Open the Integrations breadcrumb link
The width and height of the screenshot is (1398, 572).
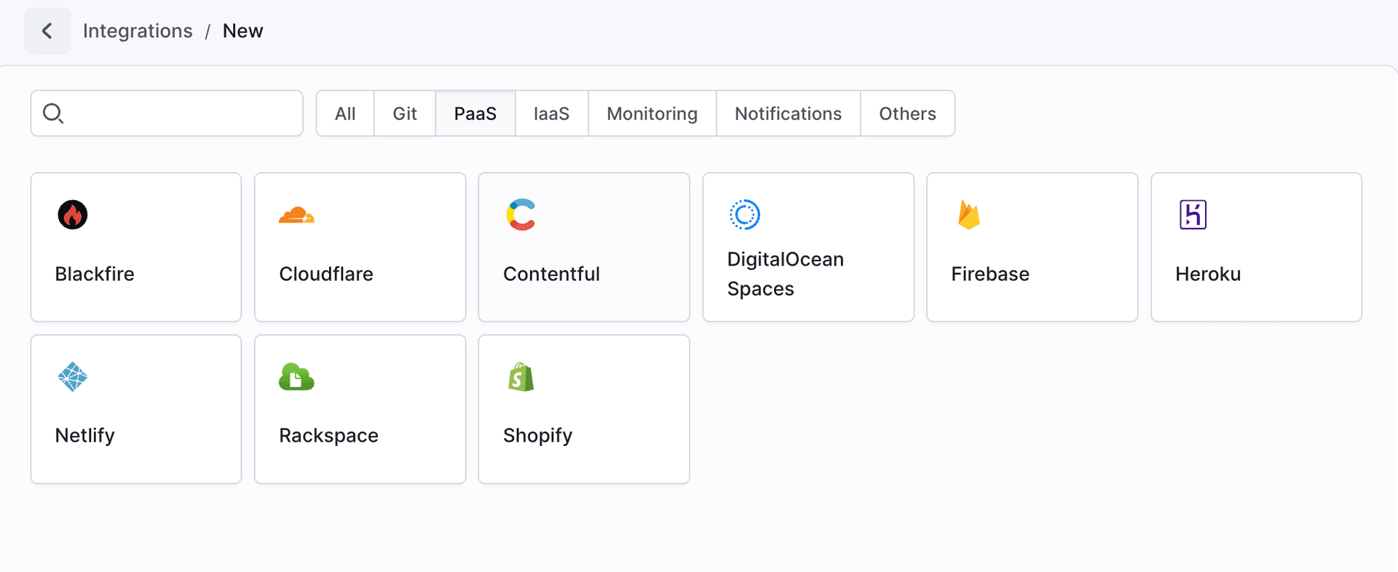click(x=138, y=31)
